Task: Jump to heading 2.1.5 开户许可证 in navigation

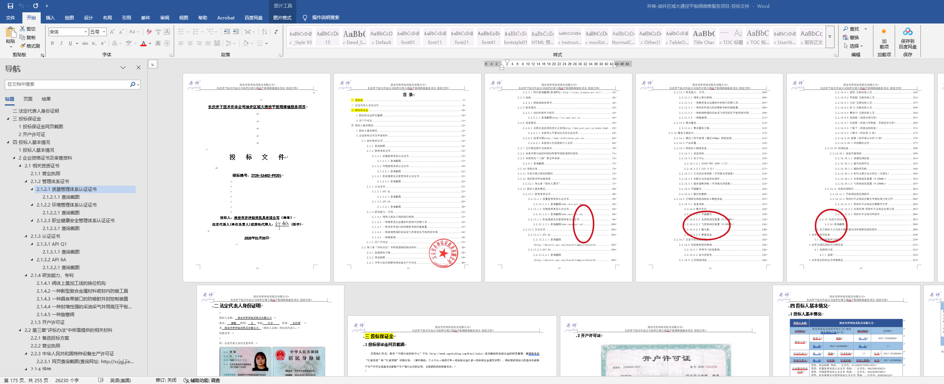Action: [x=47, y=322]
